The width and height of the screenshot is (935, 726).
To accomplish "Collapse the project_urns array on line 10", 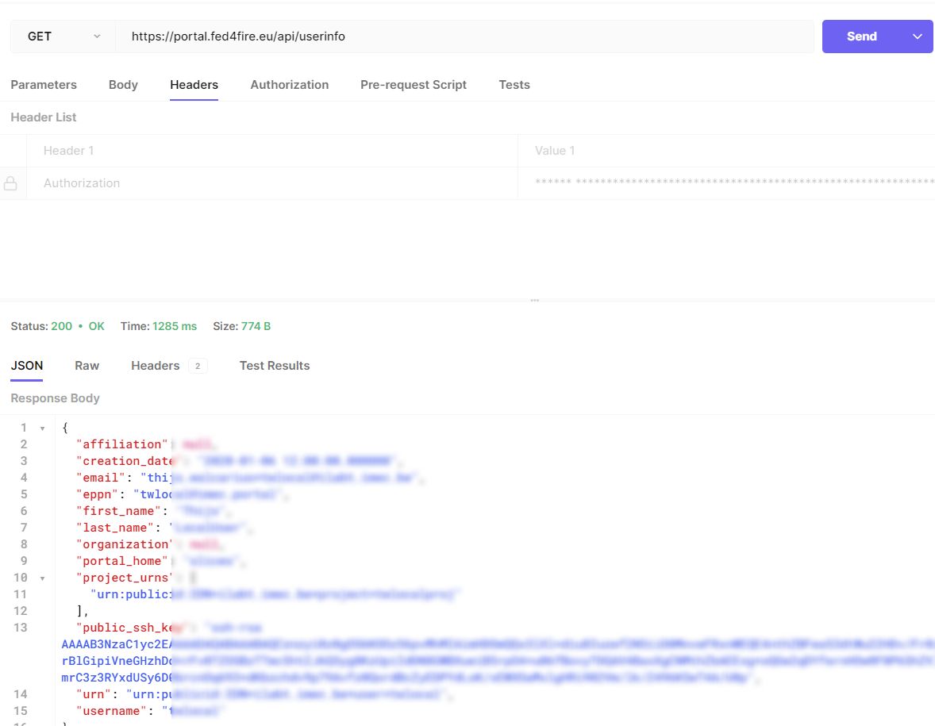I will [42, 578].
